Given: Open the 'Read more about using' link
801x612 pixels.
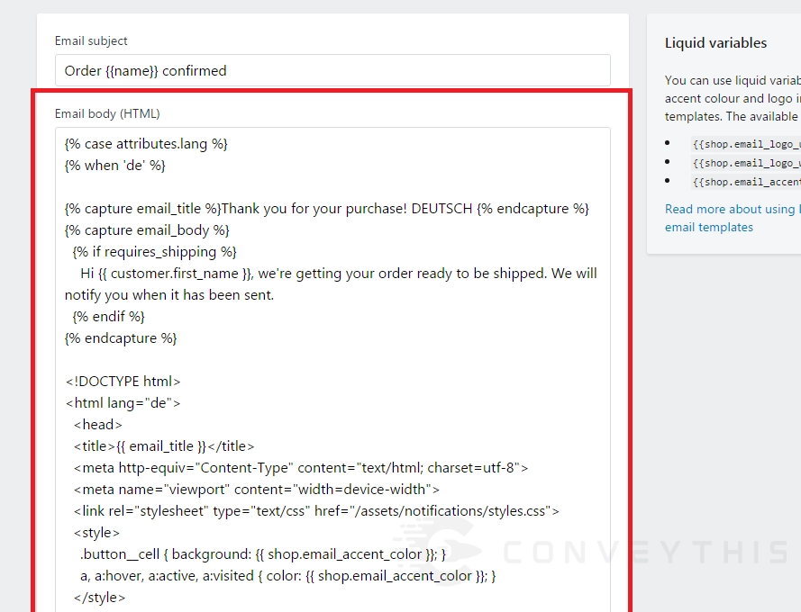Looking at the screenshot, I should pos(731,209).
